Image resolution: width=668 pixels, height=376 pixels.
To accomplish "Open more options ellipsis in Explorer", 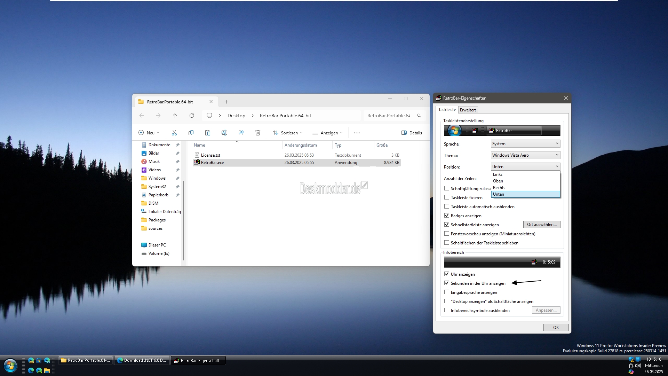I will coord(357,133).
